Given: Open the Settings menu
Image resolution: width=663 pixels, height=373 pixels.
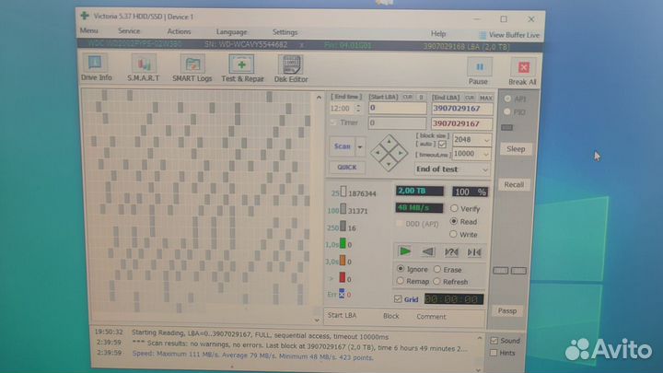Looking at the screenshot, I should coord(285,32).
